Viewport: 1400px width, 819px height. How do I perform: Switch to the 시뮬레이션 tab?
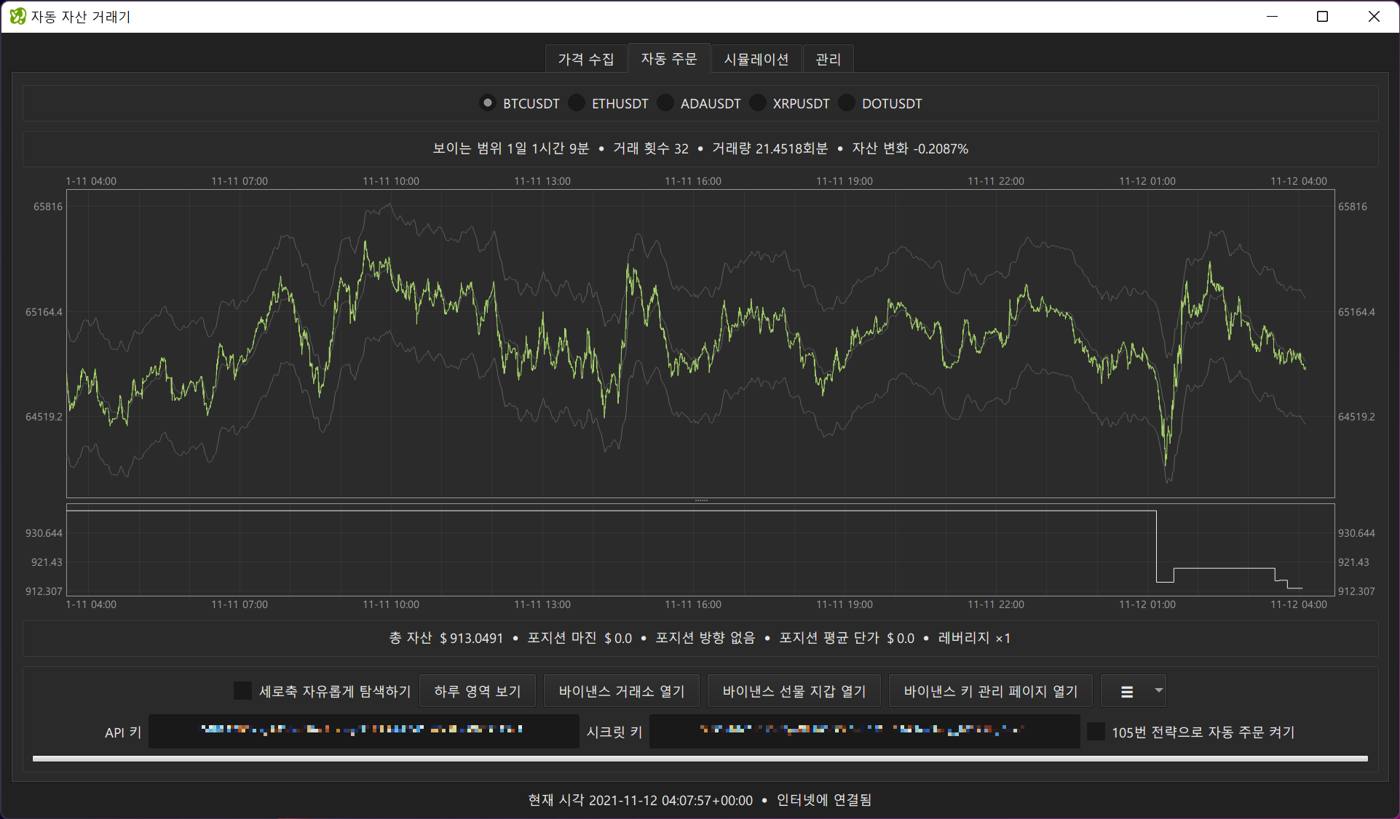756,59
